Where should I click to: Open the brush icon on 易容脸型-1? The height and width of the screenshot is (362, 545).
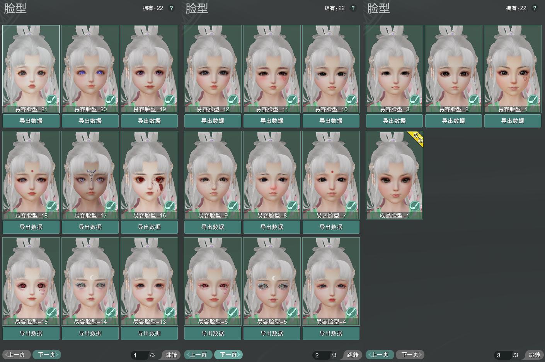pyautogui.click(x=533, y=100)
